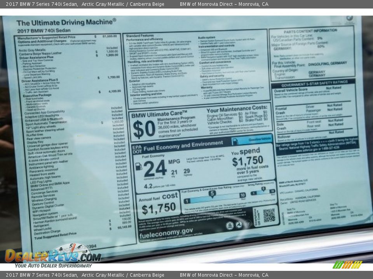Click the BMW roundel logo on the sticker
Image resolution: width=373 pixels, height=279 pixels.
point(349,18)
